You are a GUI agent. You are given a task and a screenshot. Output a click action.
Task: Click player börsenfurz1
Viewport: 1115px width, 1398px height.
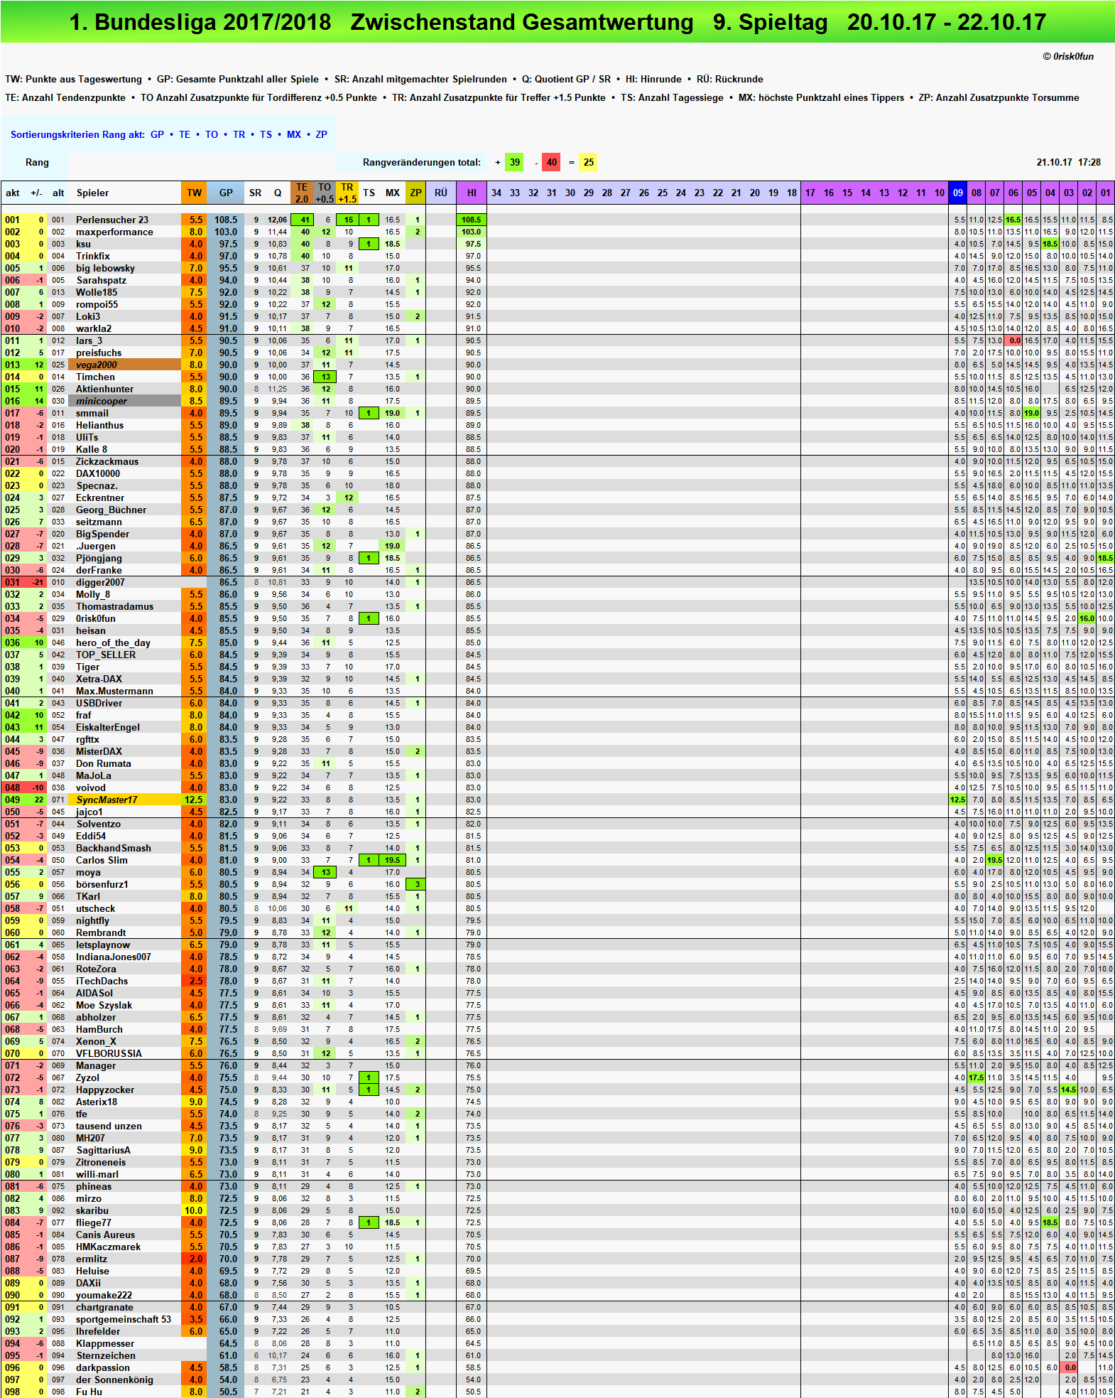pos(102,884)
